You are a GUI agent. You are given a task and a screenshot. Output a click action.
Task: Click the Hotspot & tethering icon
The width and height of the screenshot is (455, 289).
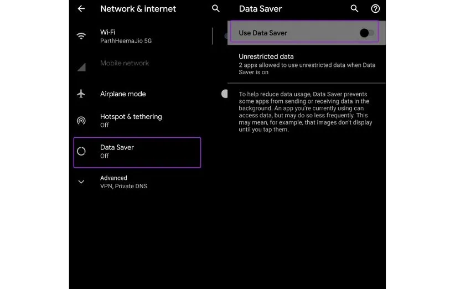click(81, 120)
